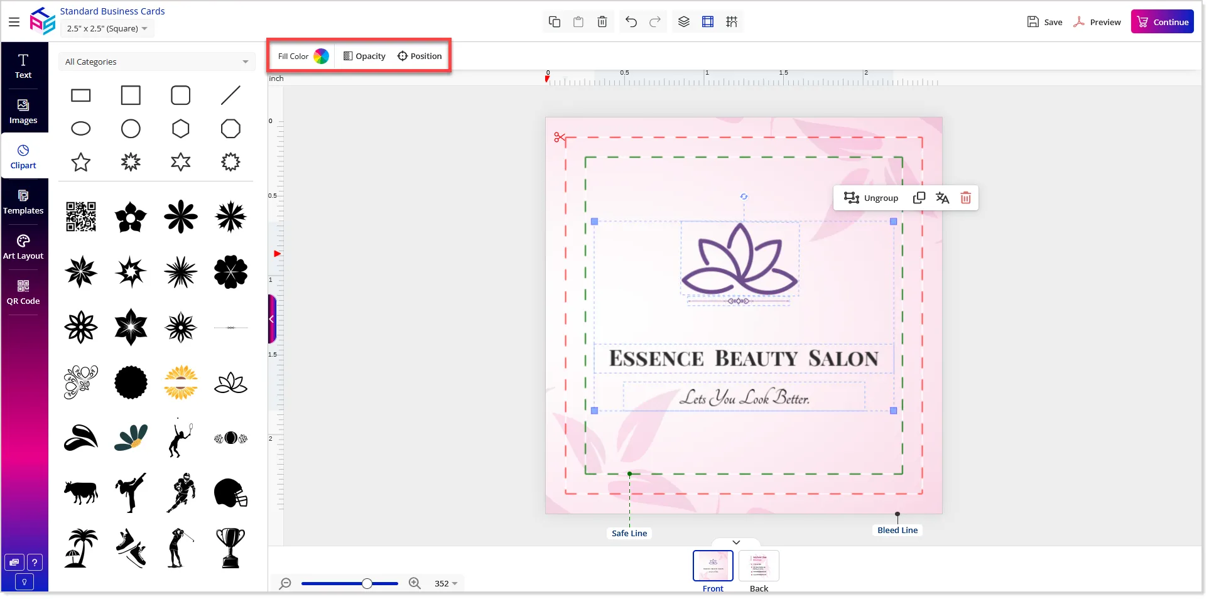1209x599 pixels.
Task: Click the Preview button
Action: (1097, 22)
